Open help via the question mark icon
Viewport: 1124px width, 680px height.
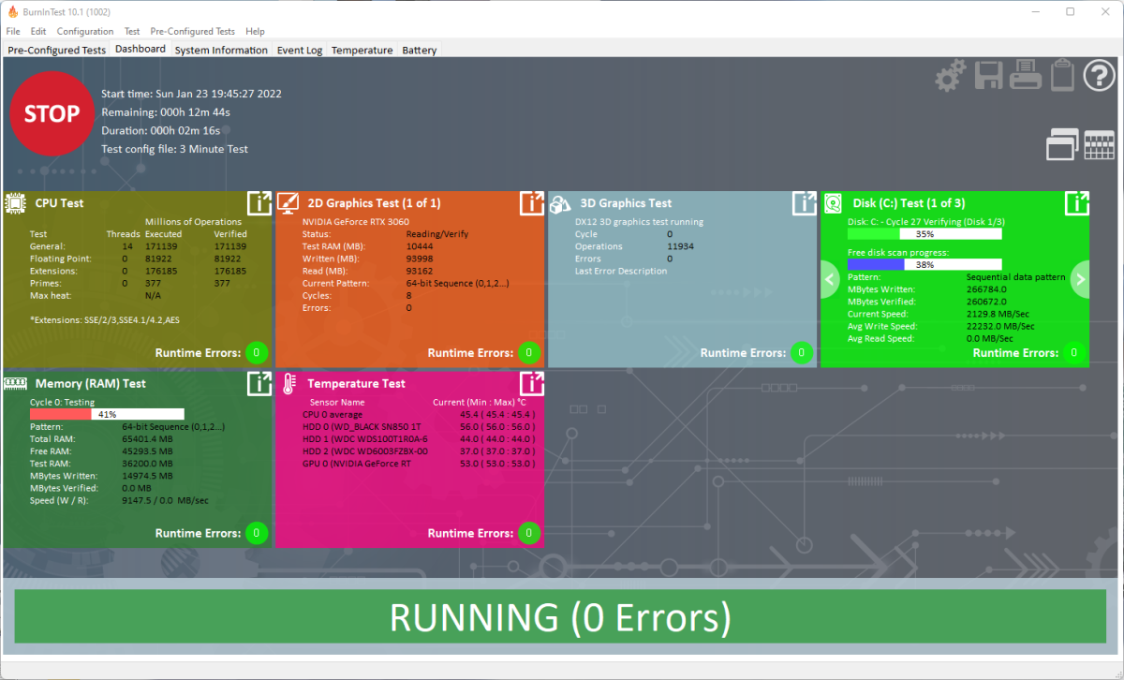pos(1100,75)
